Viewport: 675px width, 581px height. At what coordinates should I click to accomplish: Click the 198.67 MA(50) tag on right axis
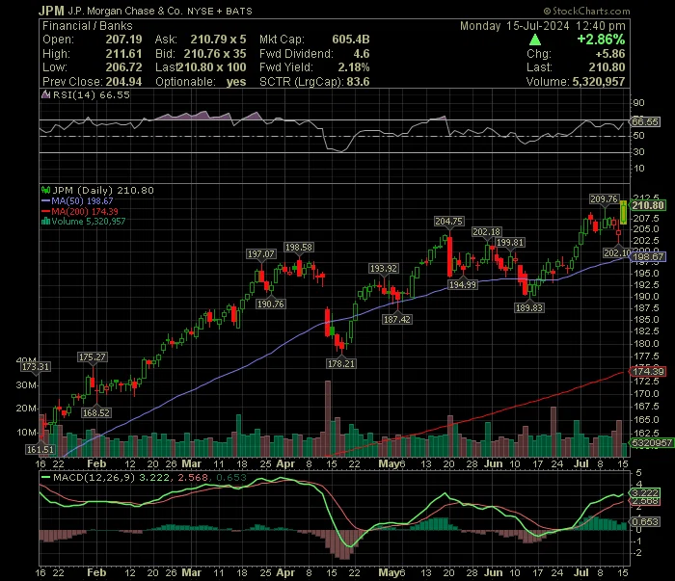pyautogui.click(x=647, y=257)
